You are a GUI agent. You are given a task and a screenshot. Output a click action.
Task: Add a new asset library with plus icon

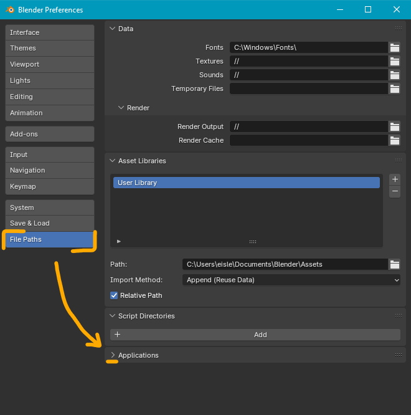click(x=395, y=179)
